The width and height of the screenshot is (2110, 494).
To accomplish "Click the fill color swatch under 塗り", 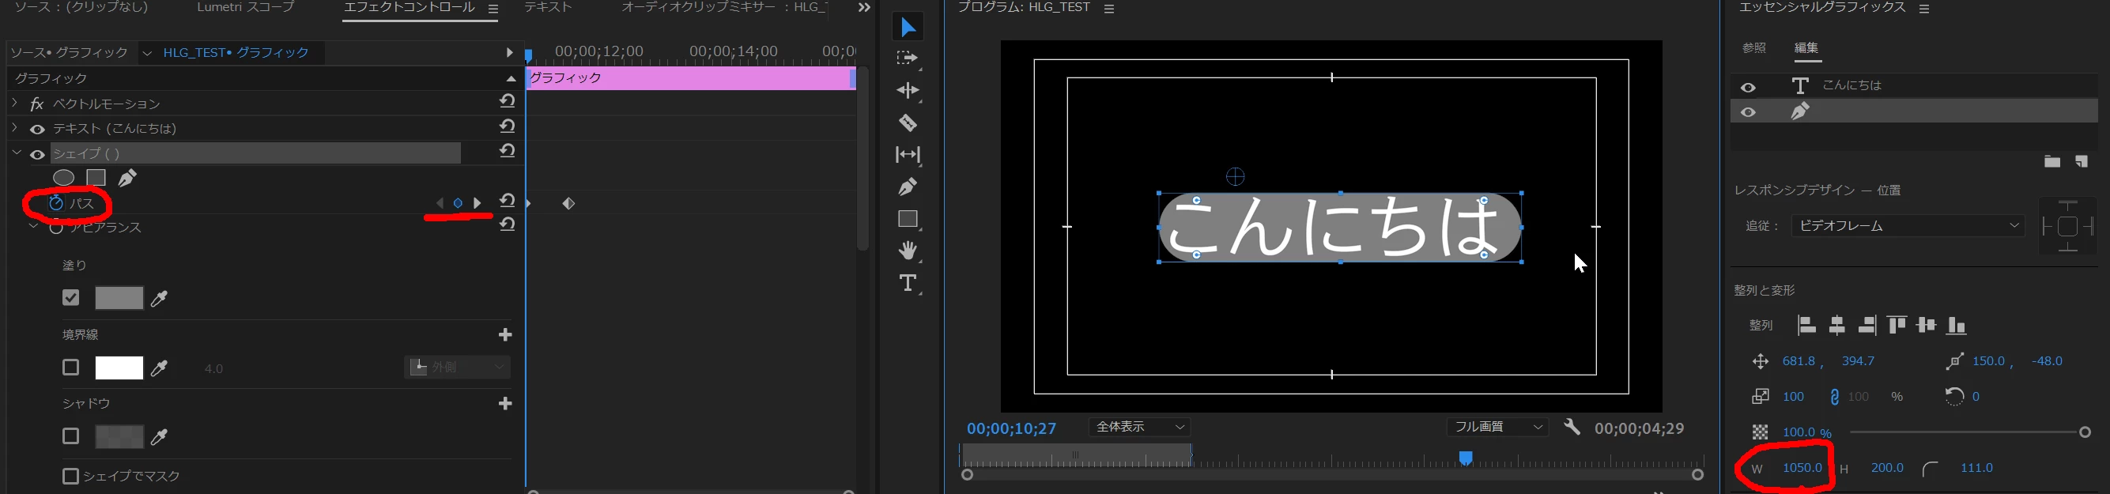I will 119,298.
